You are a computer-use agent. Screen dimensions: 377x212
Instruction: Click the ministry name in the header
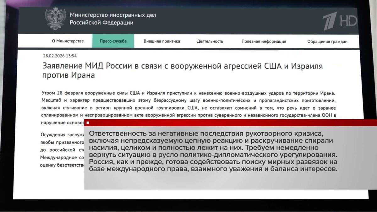113,18
